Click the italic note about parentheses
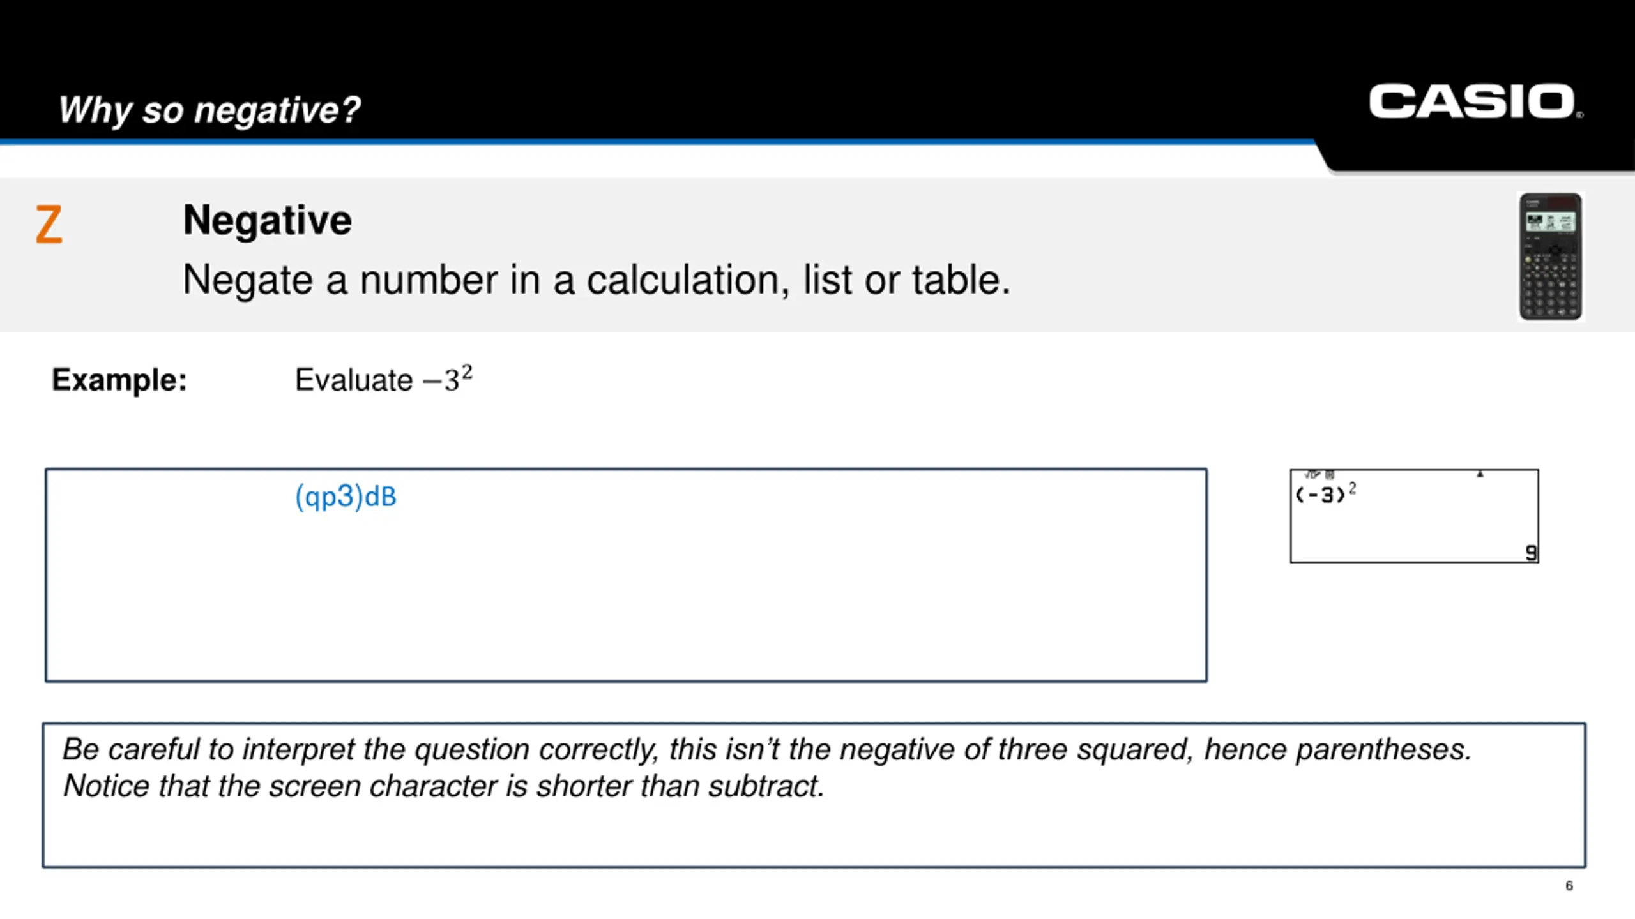 pyautogui.click(x=766, y=749)
